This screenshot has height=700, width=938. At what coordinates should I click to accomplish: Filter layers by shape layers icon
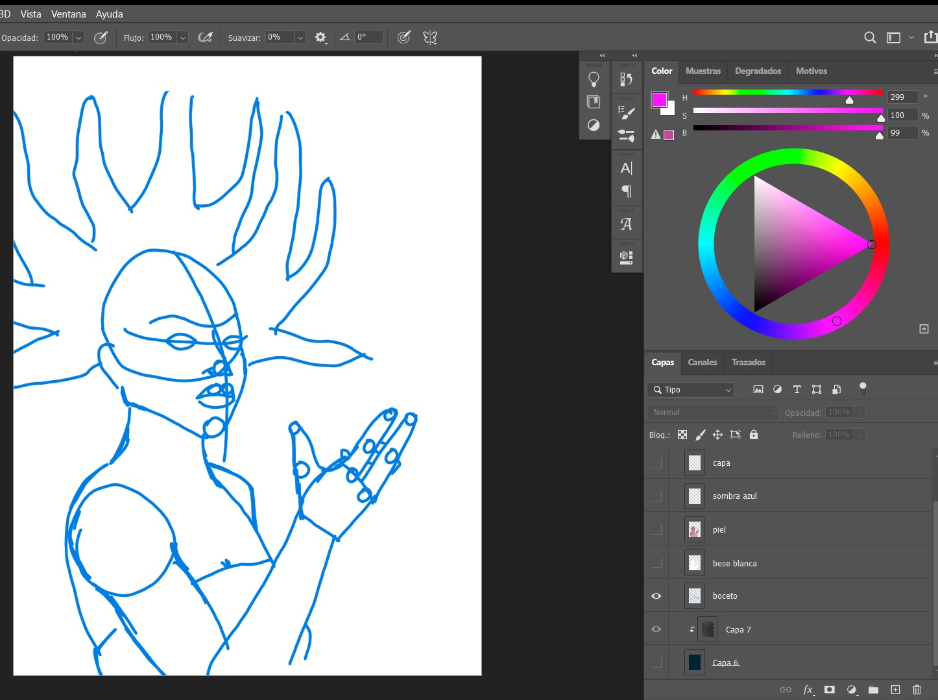pyautogui.click(x=817, y=389)
